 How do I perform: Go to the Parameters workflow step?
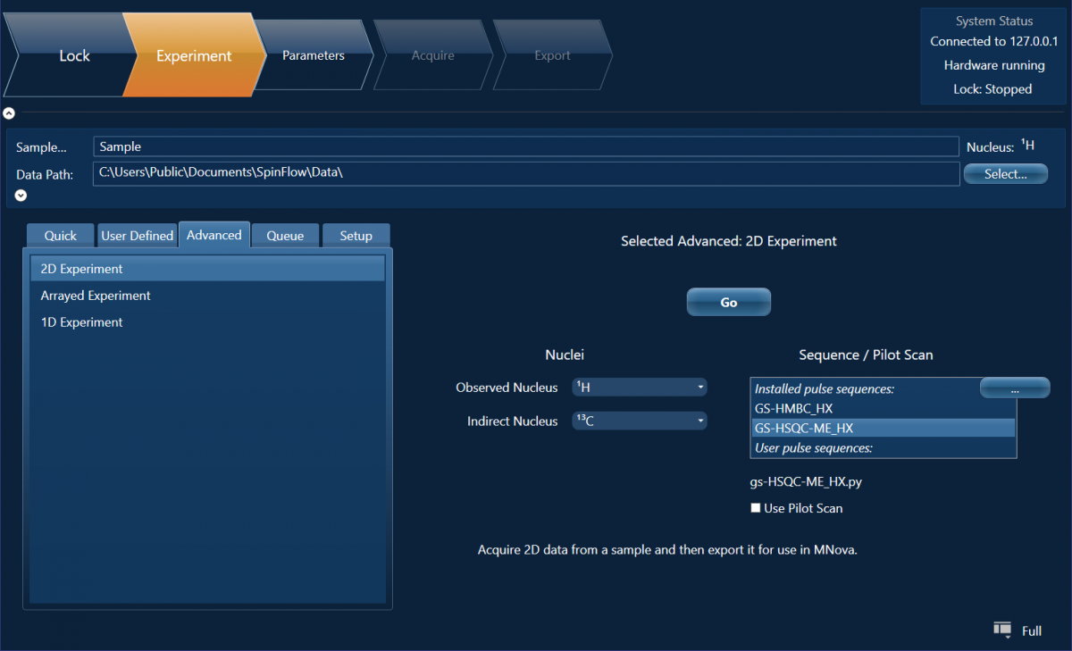pos(313,55)
